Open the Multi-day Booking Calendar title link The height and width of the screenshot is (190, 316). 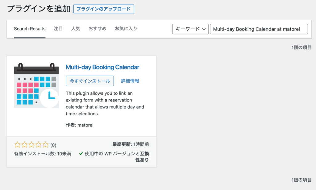[102, 67]
